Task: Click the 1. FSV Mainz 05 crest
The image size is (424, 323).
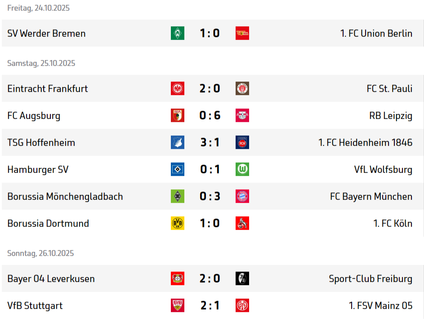Action: pos(242,305)
